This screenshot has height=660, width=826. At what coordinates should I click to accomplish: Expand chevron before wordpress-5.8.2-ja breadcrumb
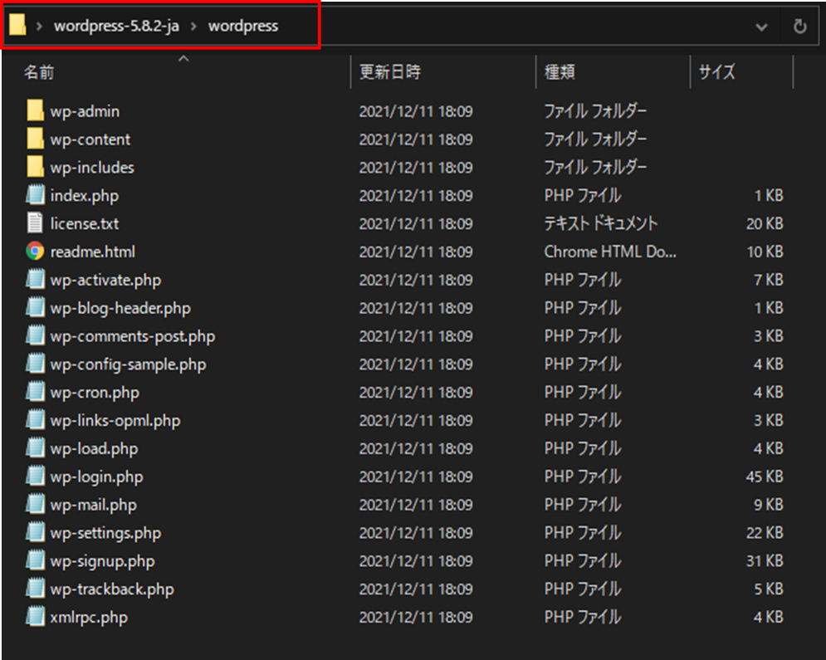39,27
